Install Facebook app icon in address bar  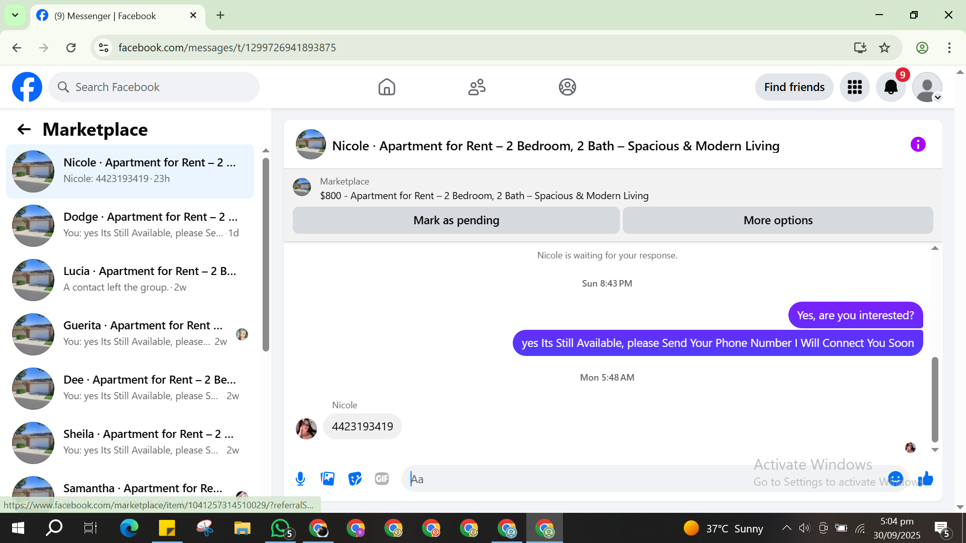pos(860,48)
